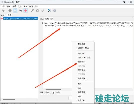The image size is (134, 104).
Task: Choose 复制请求 from the context menu
Action: pyautogui.click(x=81, y=62)
